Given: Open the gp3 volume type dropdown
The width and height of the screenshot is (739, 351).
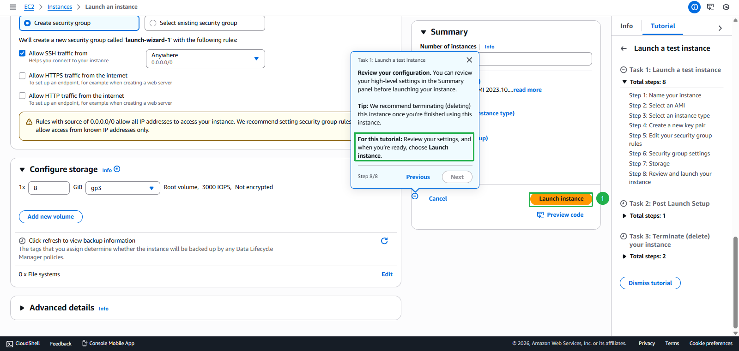Looking at the screenshot, I should pos(122,188).
